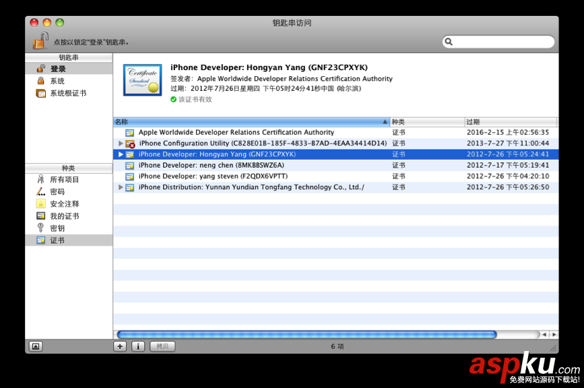Click the sort direction arrow in 名称 header
The image size is (584, 388).
point(385,122)
